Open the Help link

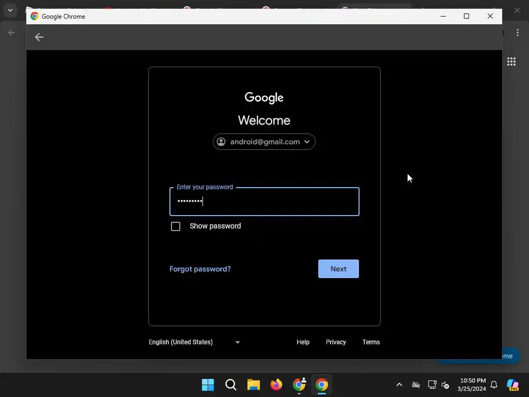[x=303, y=342]
